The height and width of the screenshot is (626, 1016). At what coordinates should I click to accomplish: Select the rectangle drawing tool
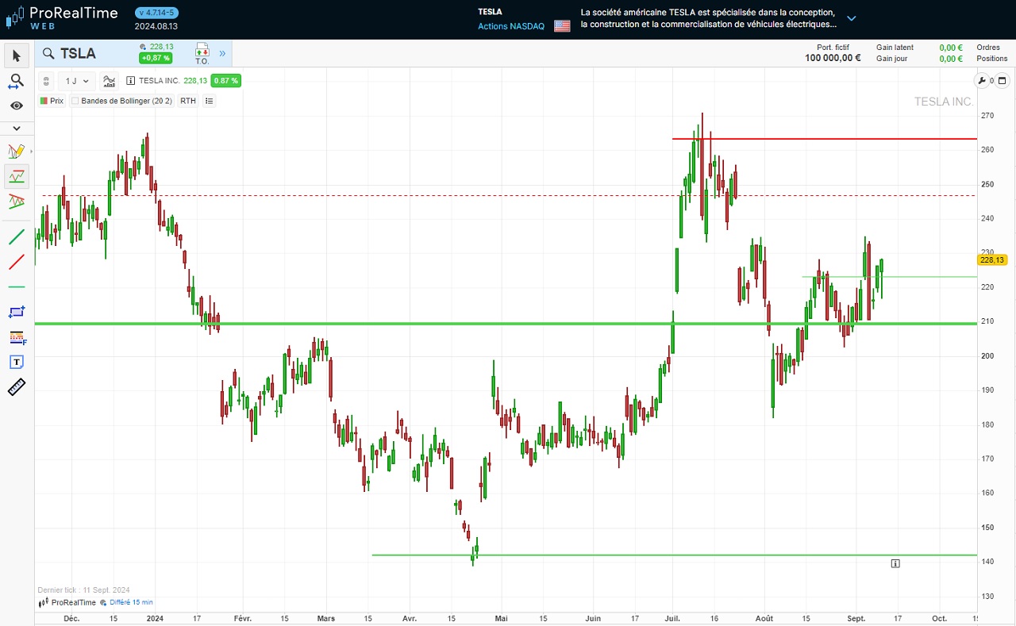(17, 312)
